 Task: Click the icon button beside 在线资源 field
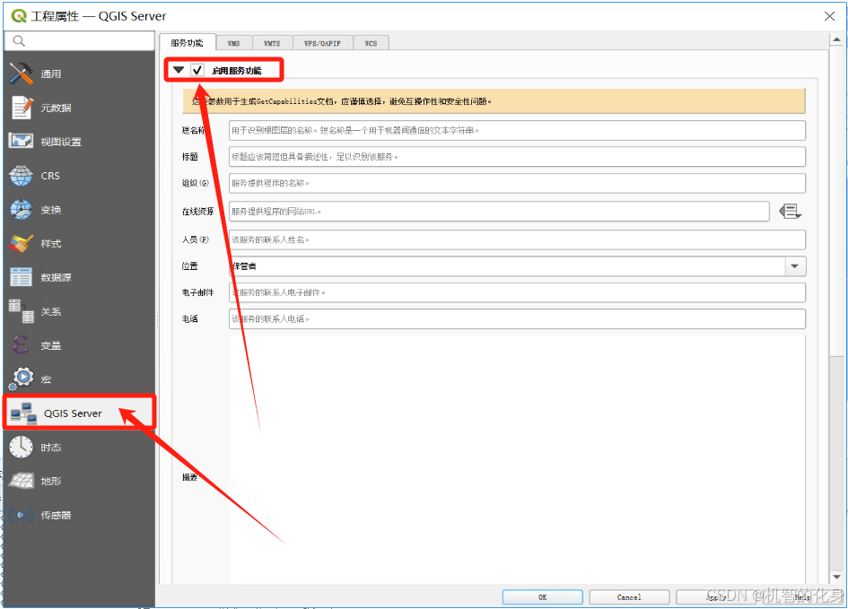791,212
